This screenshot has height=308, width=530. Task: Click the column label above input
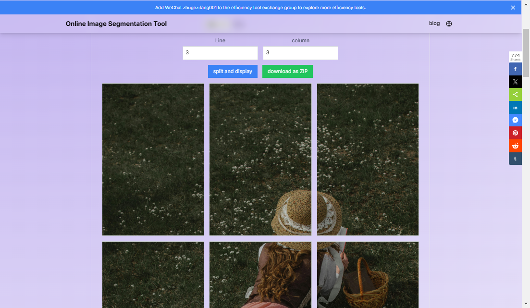click(300, 40)
